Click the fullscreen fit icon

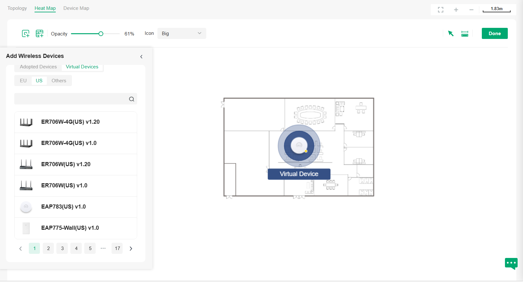pyautogui.click(x=441, y=10)
